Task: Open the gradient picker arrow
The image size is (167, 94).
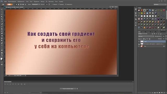Action: click(13, 4)
